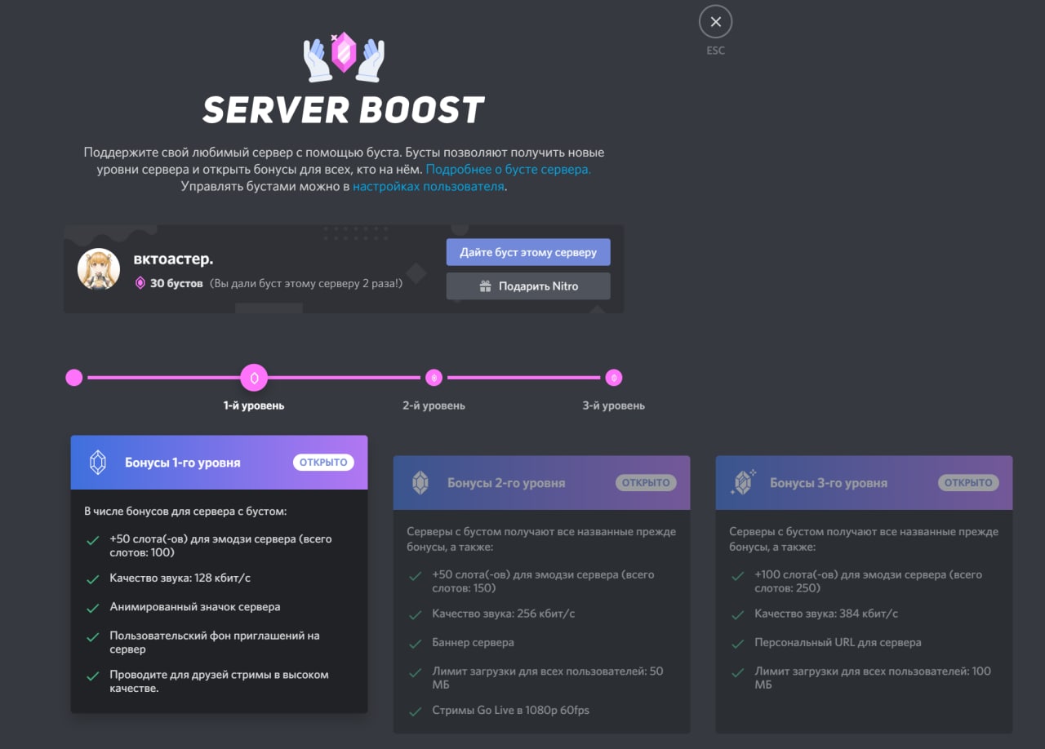Click checkmark beside Качество звука: 128 кбит/с

(x=92, y=579)
